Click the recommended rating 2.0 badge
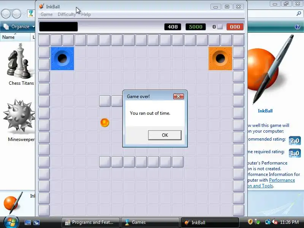 pos(295,140)
